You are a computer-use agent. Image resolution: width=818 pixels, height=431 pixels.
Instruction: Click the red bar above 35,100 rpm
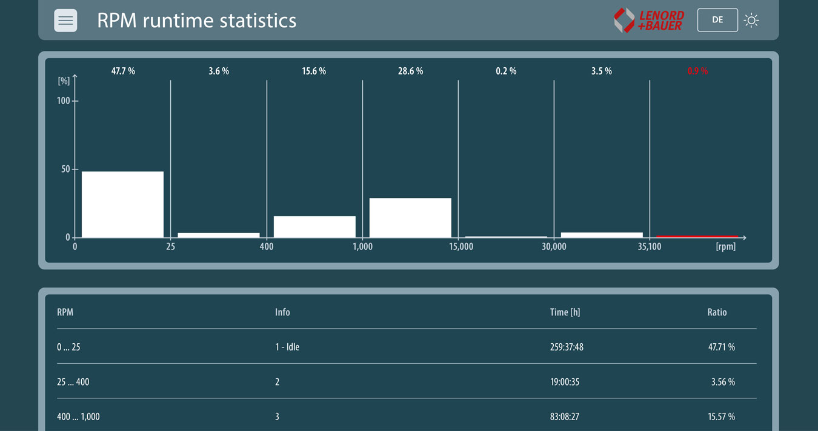[697, 237]
